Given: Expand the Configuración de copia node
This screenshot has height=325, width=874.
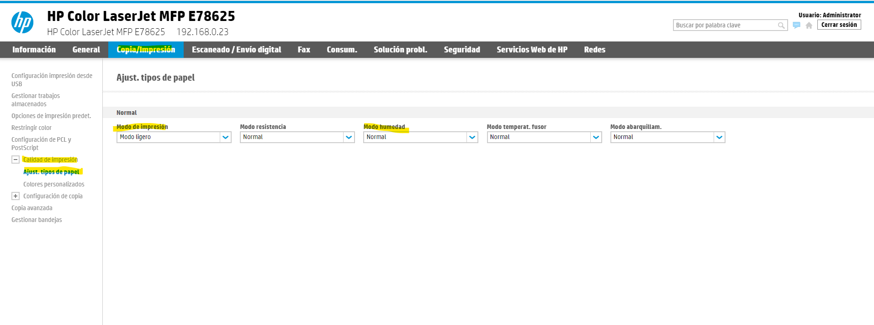Looking at the screenshot, I should (x=16, y=196).
